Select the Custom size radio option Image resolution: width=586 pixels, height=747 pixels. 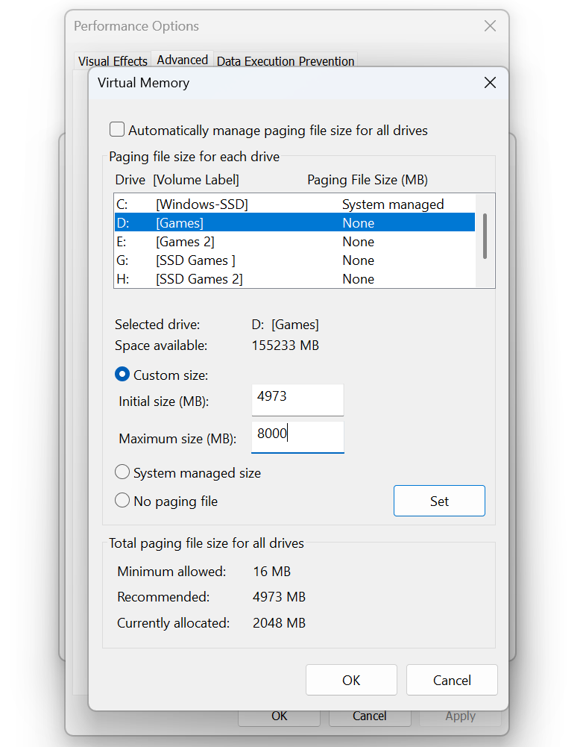click(x=122, y=375)
